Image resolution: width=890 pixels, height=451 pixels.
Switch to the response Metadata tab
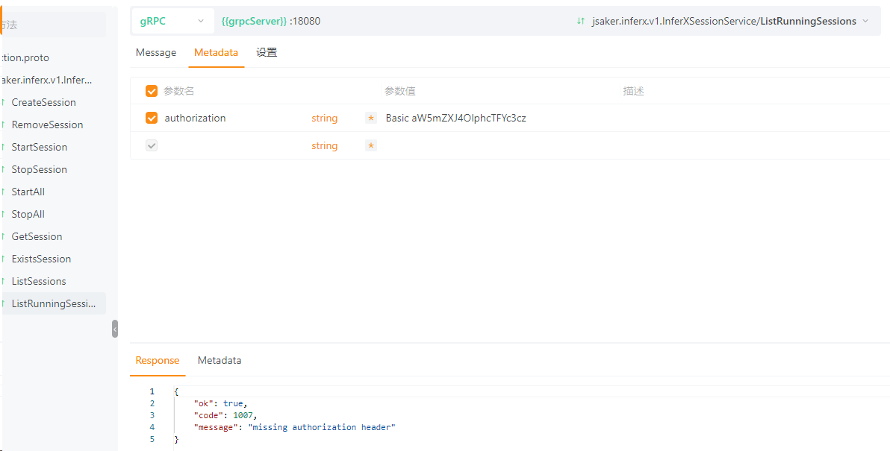[220, 361]
